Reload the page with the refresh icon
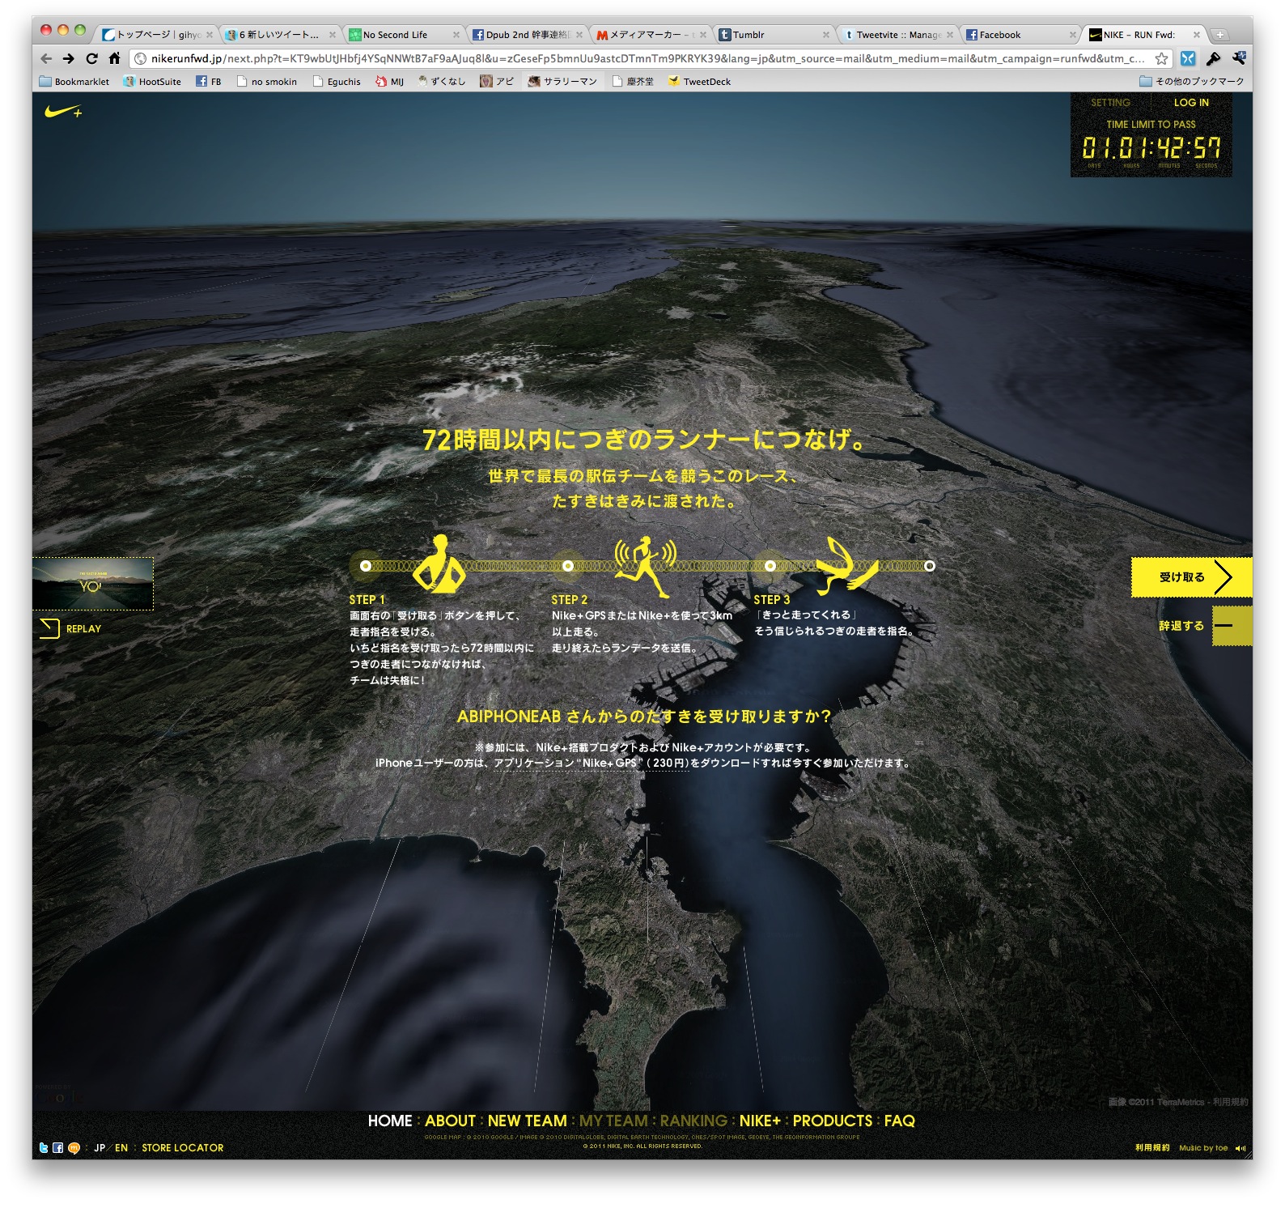 click(91, 58)
